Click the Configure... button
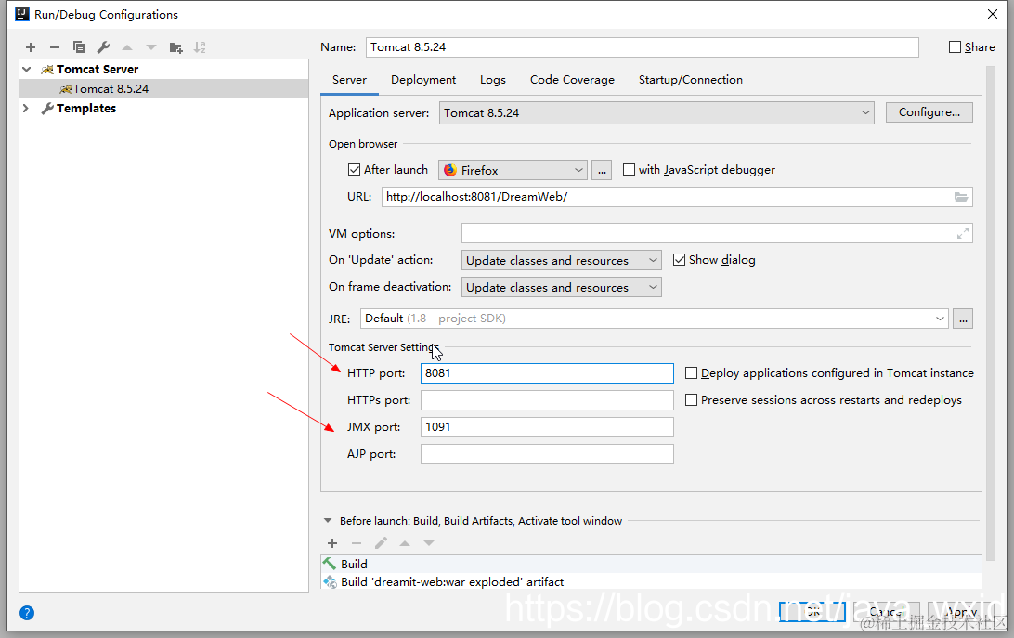 tap(929, 112)
